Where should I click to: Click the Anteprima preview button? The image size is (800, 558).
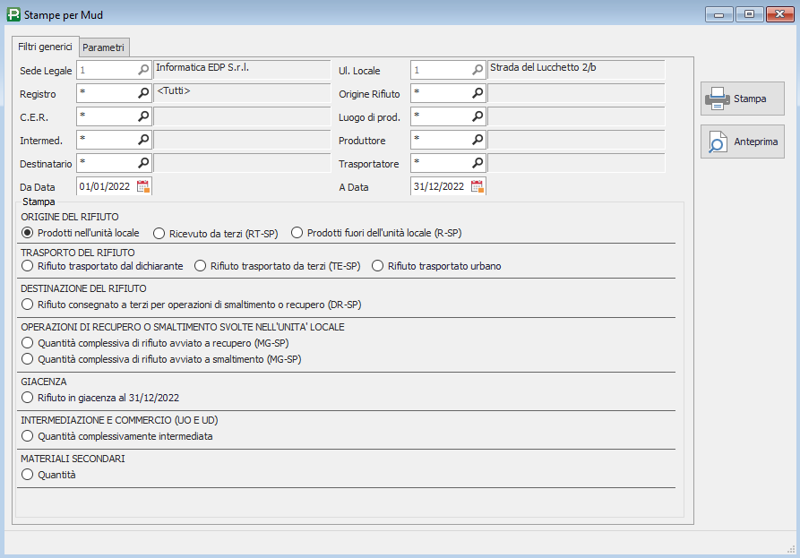pyautogui.click(x=743, y=142)
